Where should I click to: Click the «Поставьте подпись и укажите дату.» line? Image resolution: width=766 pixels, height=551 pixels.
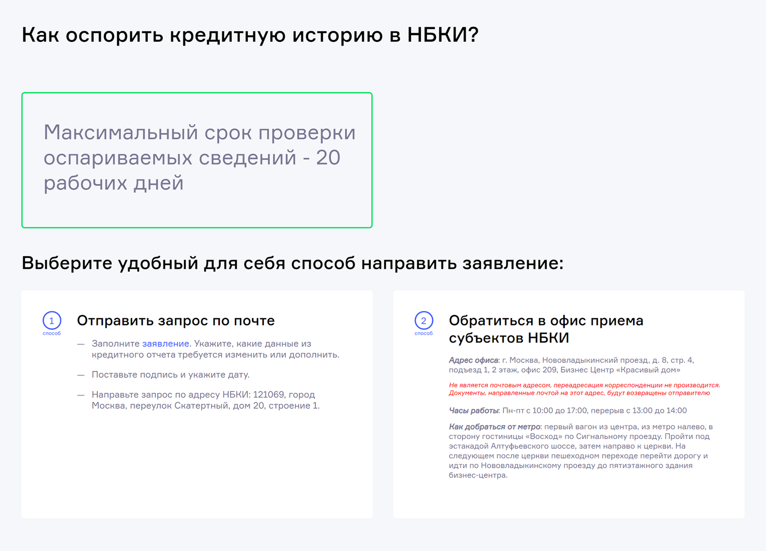[171, 375]
